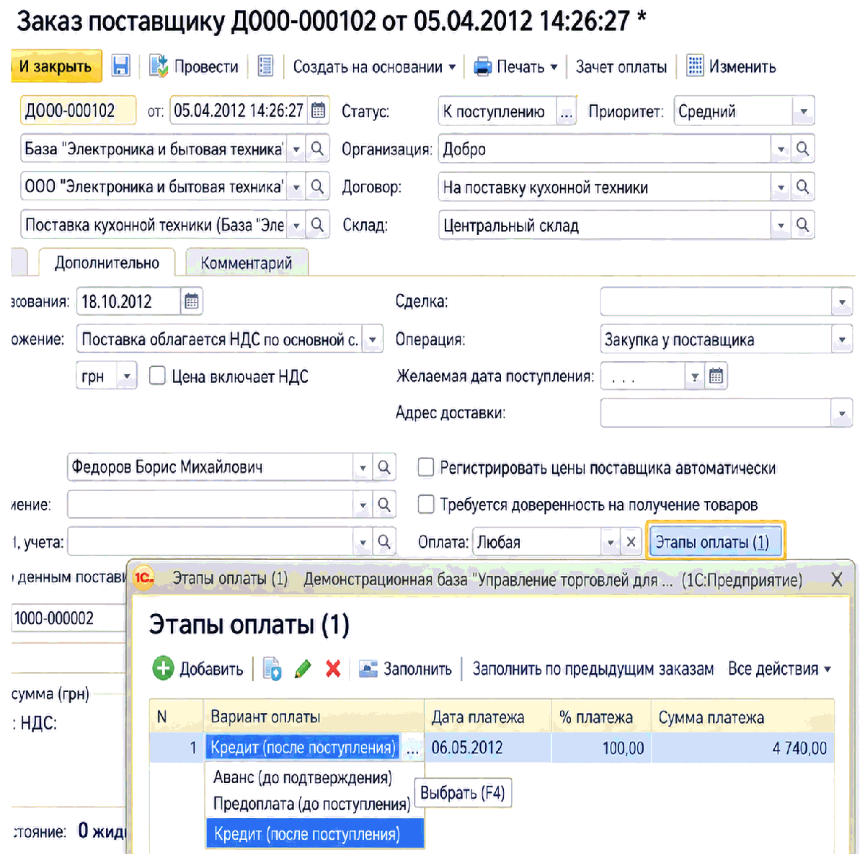This screenshot has width=865, height=865.
Task: Open calendar for document date 05.04.2012
Action: [318, 111]
